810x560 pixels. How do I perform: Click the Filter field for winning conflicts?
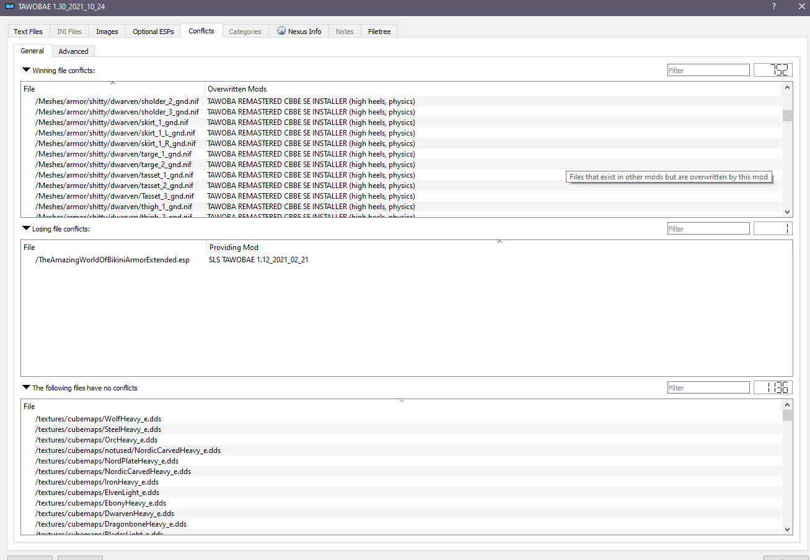[x=708, y=70]
